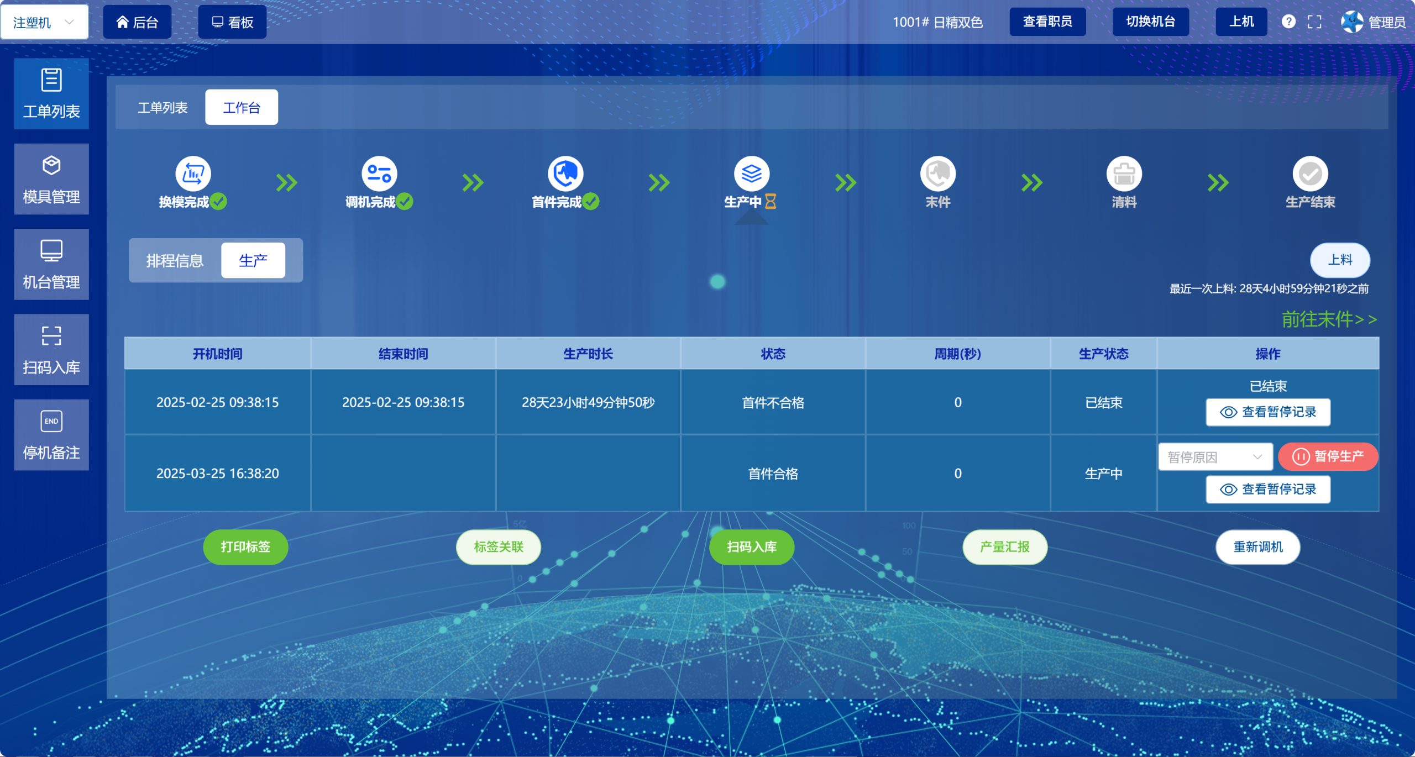View pause records for the ended row
The image size is (1415, 757).
pyautogui.click(x=1268, y=412)
